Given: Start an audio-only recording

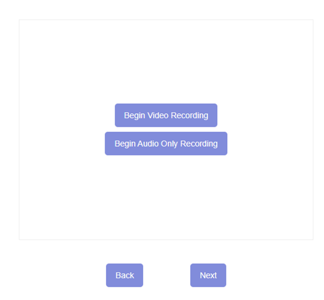Looking at the screenshot, I should [166, 143].
